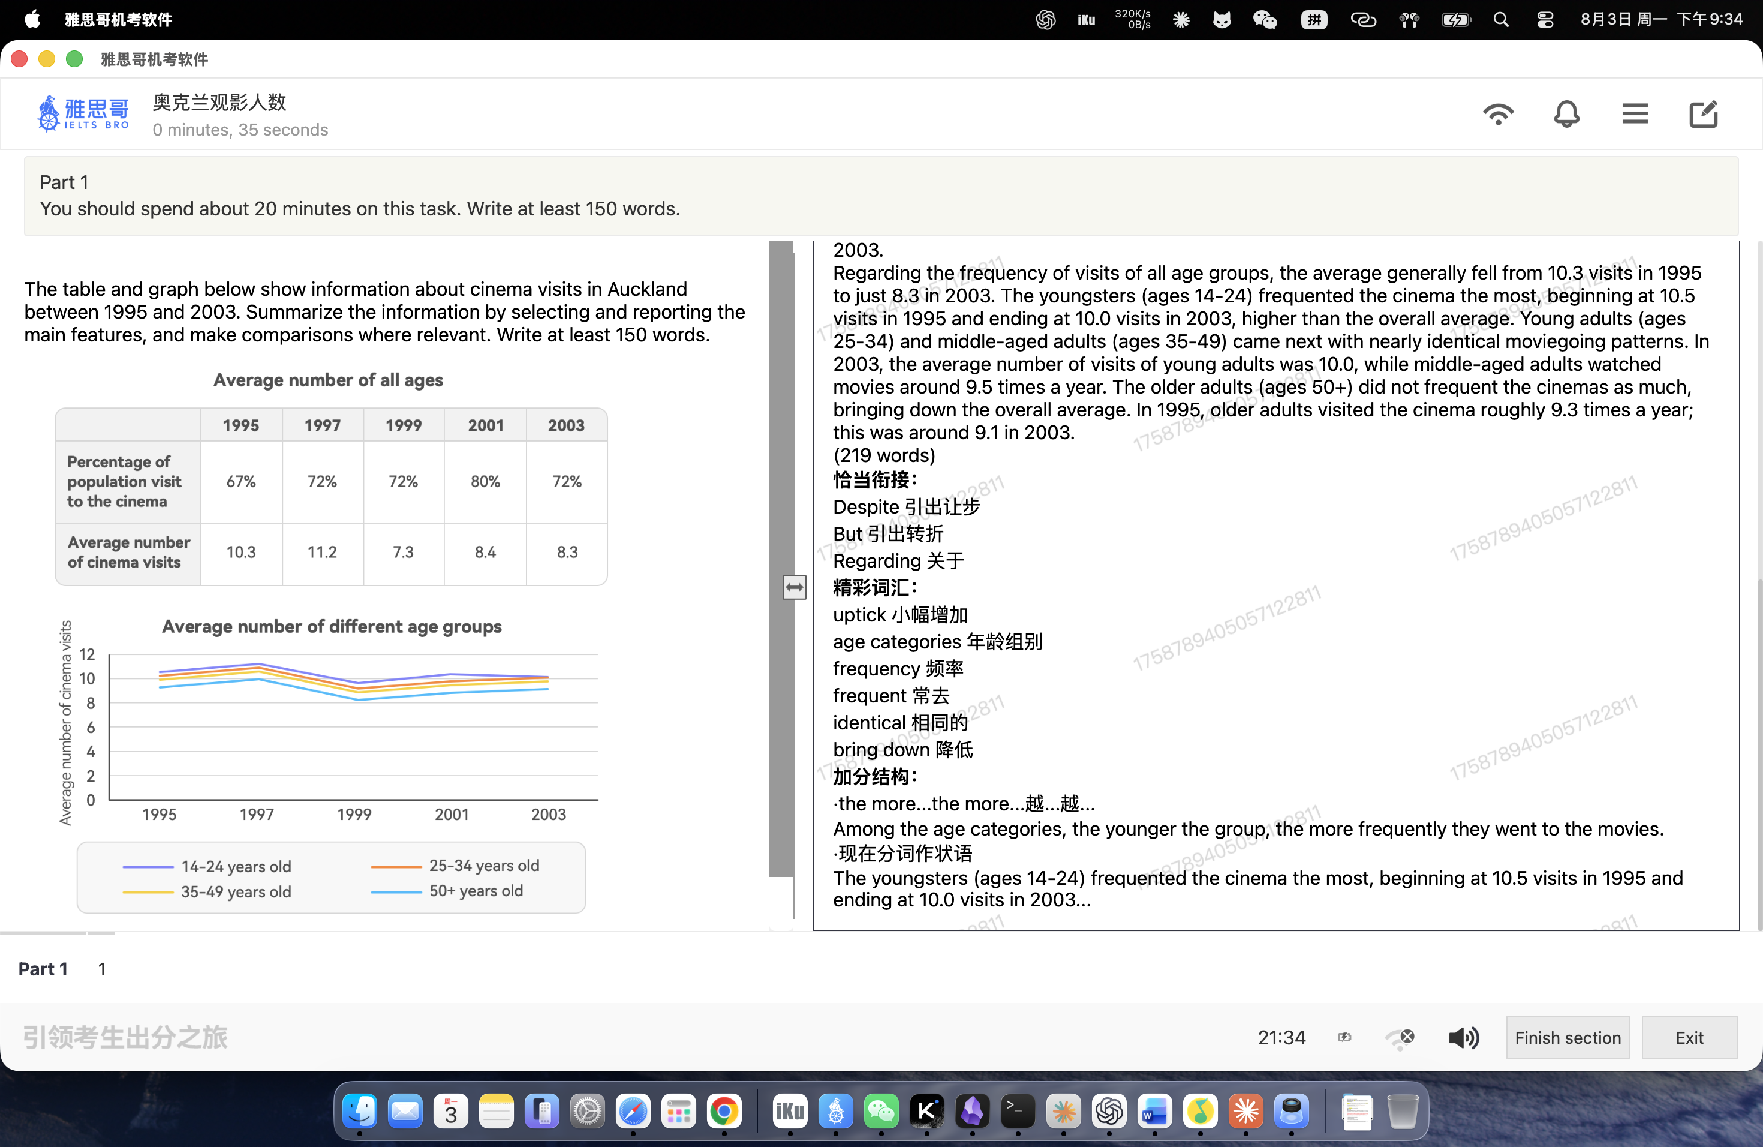Open ChatGPT from the dock
This screenshot has height=1147, width=1763.
(1109, 1110)
